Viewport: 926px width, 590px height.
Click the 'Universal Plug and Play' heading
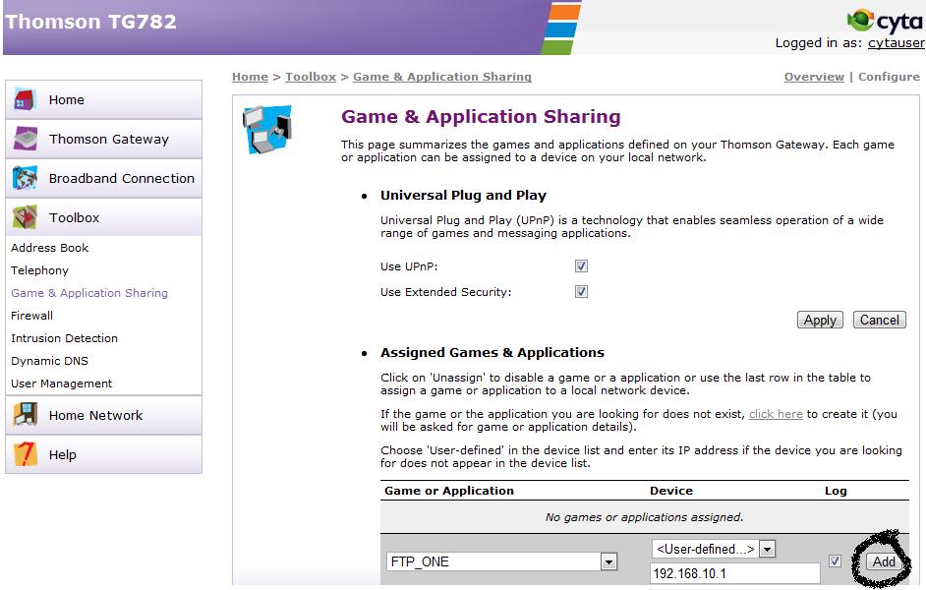tap(463, 196)
